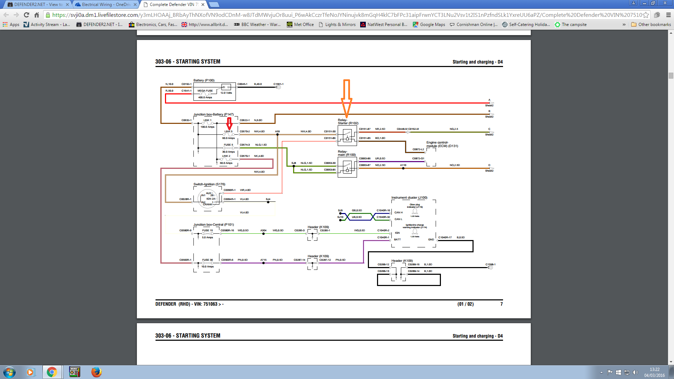674x379 pixels.
Task: Click the Junction box-Battery (P147) label
Action: pyautogui.click(x=213, y=114)
